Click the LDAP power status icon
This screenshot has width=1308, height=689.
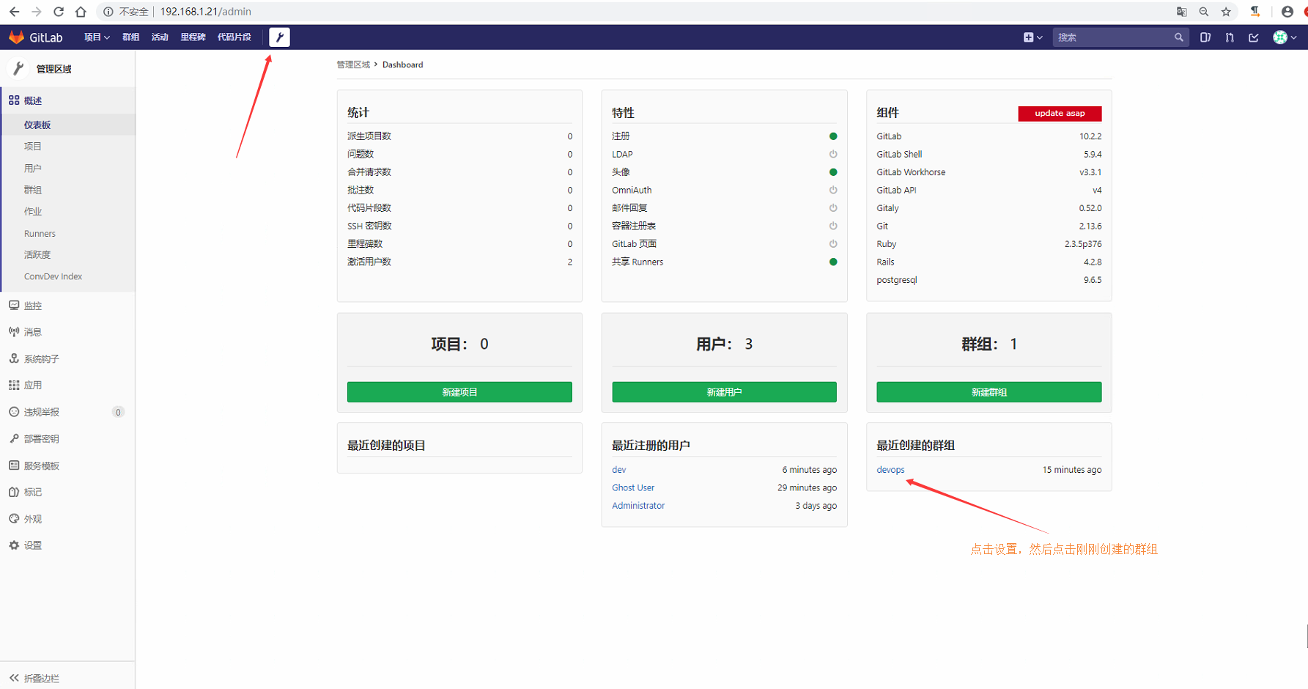point(833,154)
